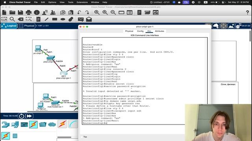The image size is (252, 141).
Task: Save the network with the floppy icon
Action: [20, 13]
